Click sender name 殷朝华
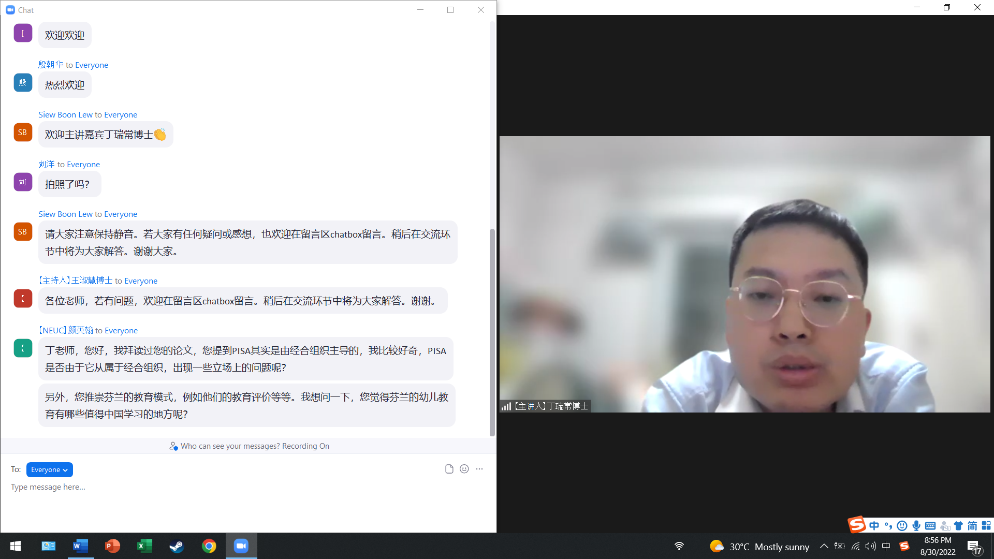Screen dimensions: 994x559 [x=51, y=65]
